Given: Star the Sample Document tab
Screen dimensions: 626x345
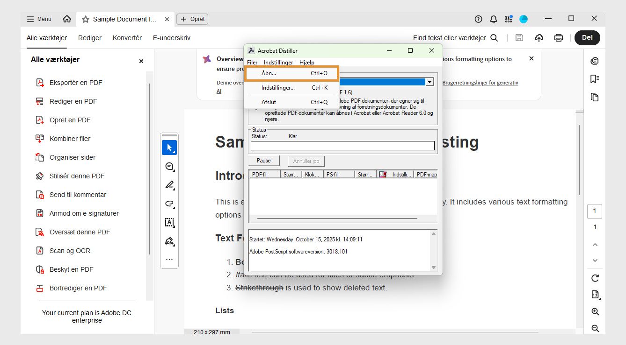Looking at the screenshot, I should [86, 19].
